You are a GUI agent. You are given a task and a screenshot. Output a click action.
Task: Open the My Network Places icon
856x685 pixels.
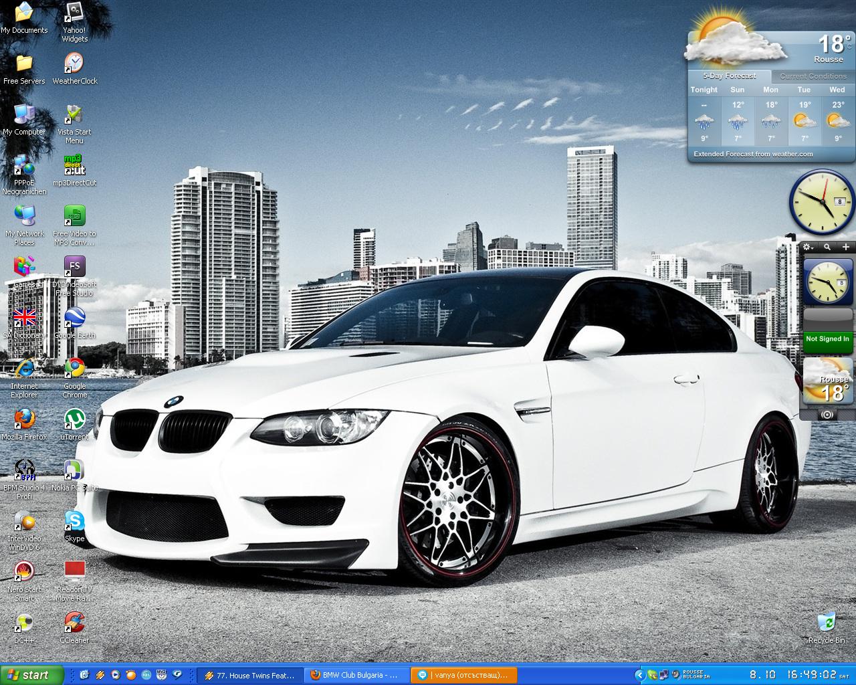(x=24, y=226)
